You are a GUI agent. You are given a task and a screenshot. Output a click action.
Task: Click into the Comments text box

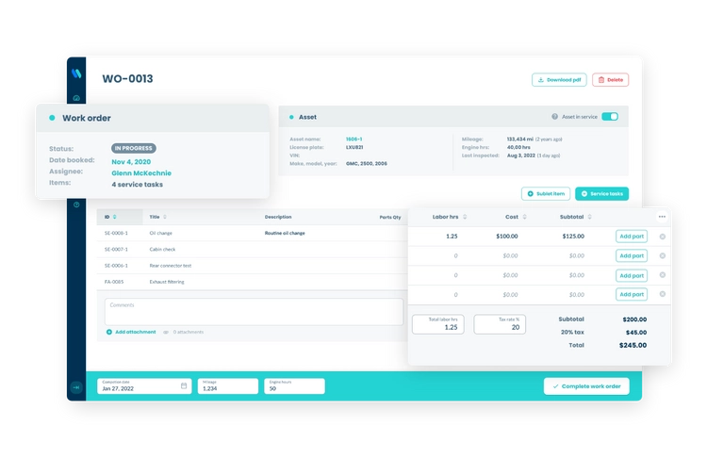pos(254,312)
